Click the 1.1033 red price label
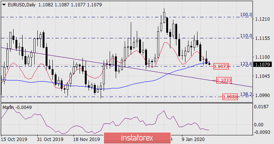The image size is (274, 144). [x=224, y=80]
